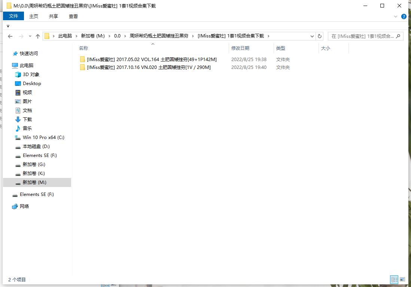Open 快速访问 in the navigation pane

[28, 54]
